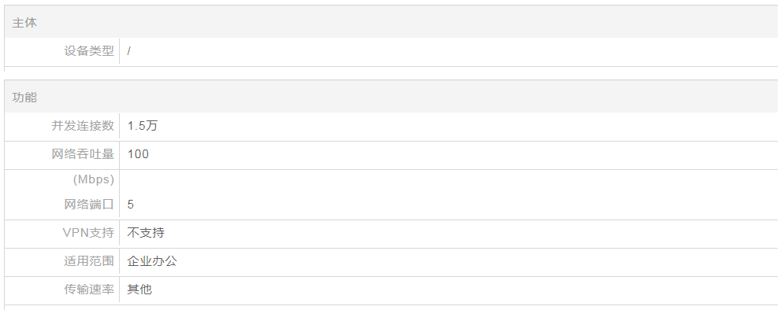Select the 网络吞吐量 label
Viewport: 784px width, 310px height.
(x=83, y=154)
